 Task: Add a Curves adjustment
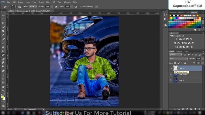184,39
